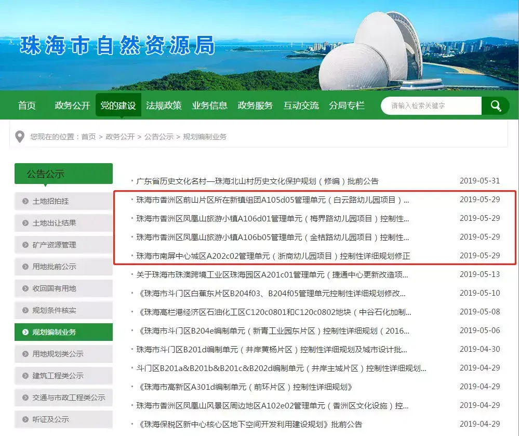Open the 用地规划类公示 sidebar category

click(x=63, y=354)
